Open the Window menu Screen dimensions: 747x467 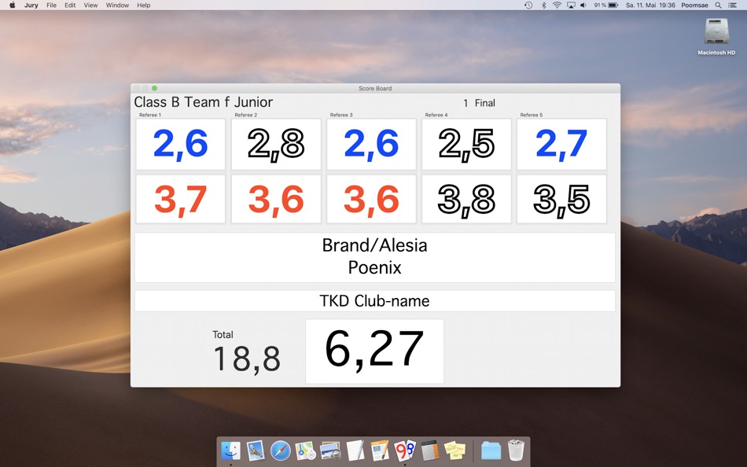tap(116, 6)
